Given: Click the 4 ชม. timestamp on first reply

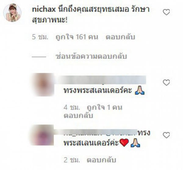Looking at the screenshot, I should pos(72,107).
